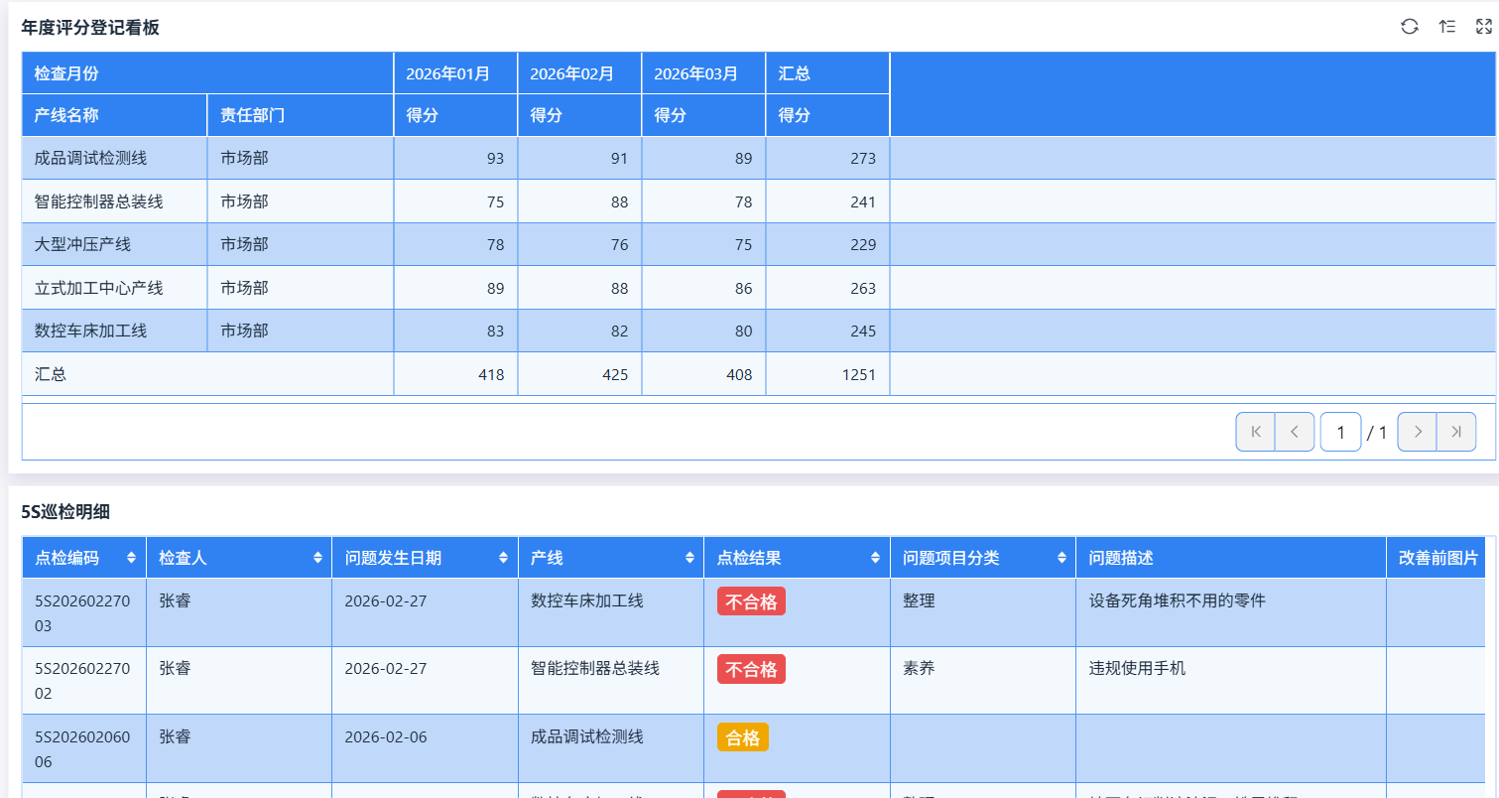The height and width of the screenshot is (798, 1499).
Task: Sort by 检查人 column
Action: click(317, 558)
